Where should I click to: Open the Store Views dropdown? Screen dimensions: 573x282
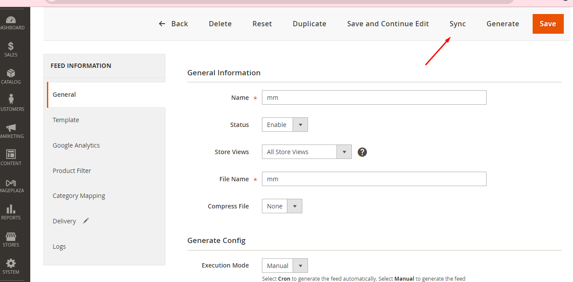pos(307,152)
